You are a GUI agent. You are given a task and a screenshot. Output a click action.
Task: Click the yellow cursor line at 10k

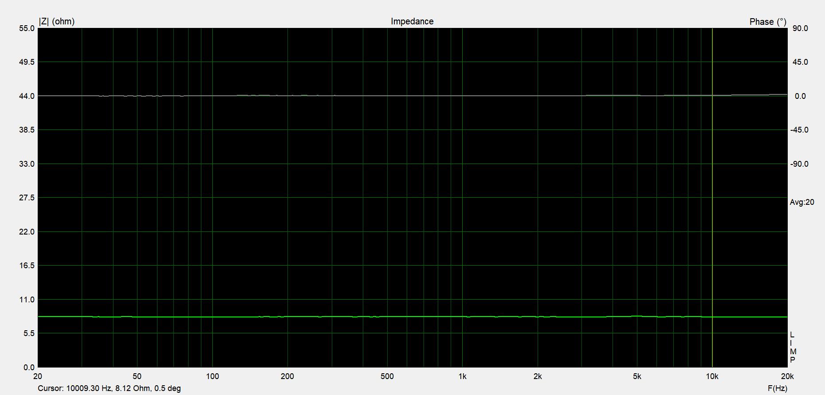click(712, 197)
